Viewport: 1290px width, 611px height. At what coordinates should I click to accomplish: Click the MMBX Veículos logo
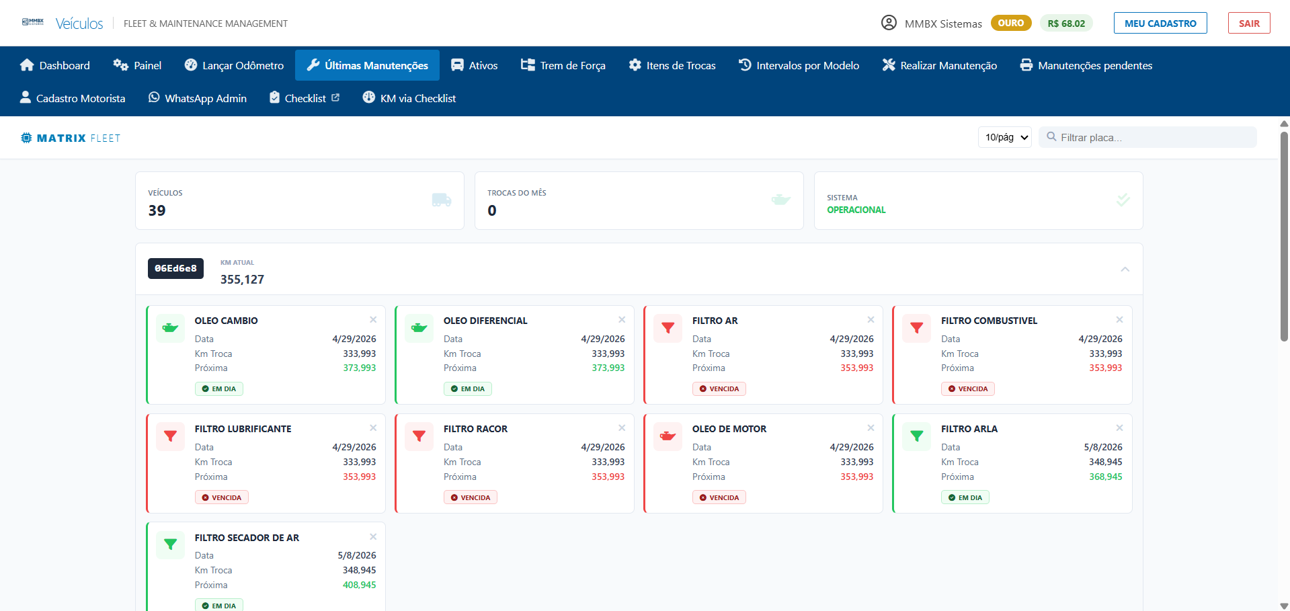click(x=63, y=23)
